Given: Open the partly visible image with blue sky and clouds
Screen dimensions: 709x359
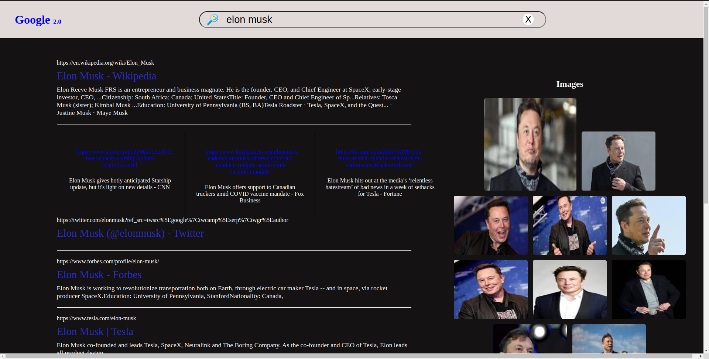Looking at the screenshot, I should [609, 339].
